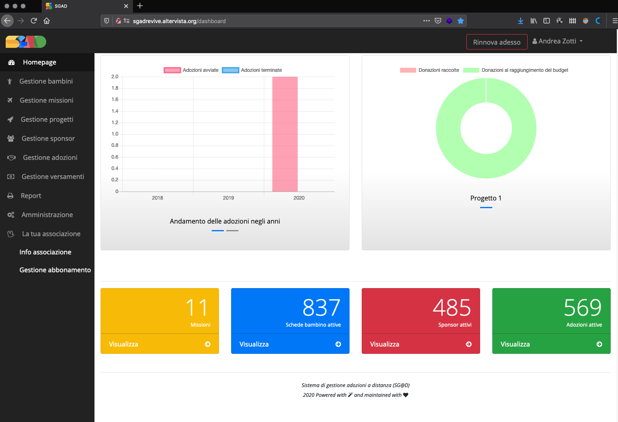Close the SGAD browser tab
The width and height of the screenshot is (618, 422).
[126, 6]
